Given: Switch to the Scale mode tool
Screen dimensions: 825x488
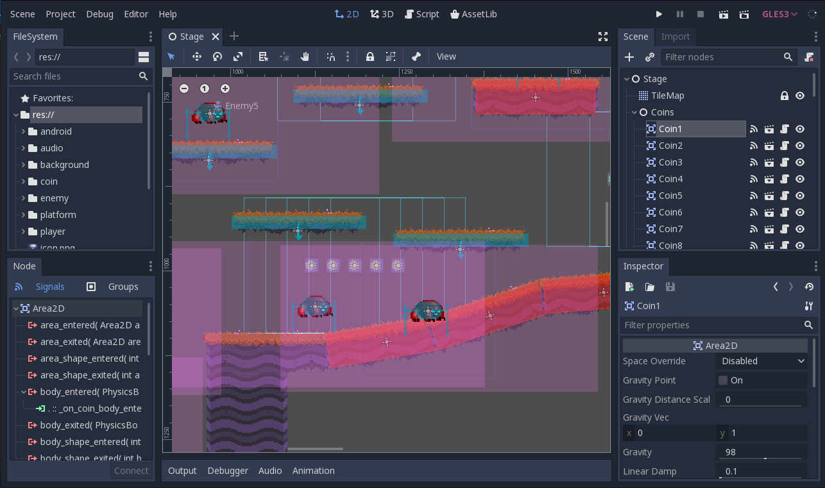Looking at the screenshot, I should pos(239,56).
